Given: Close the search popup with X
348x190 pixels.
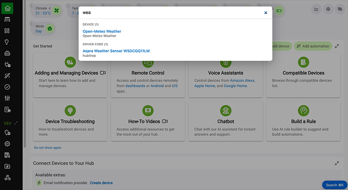Looking at the screenshot, I should [x=266, y=13].
